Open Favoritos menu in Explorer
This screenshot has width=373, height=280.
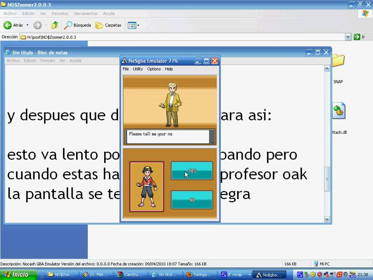(60, 14)
